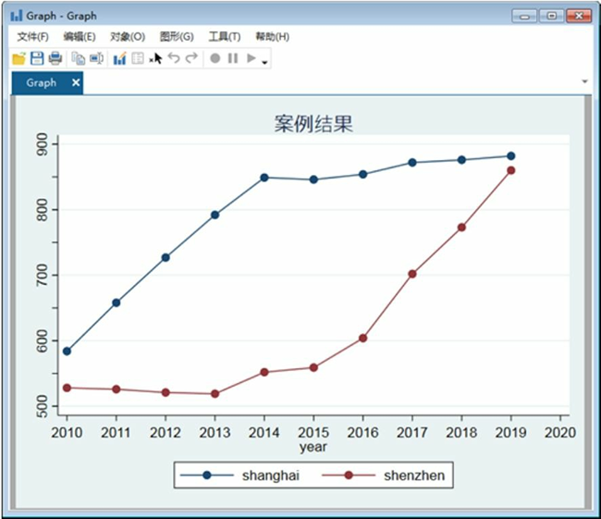Image resolution: width=601 pixels, height=519 pixels.
Task: Open the tab list dropdown arrow
Action: (x=584, y=82)
